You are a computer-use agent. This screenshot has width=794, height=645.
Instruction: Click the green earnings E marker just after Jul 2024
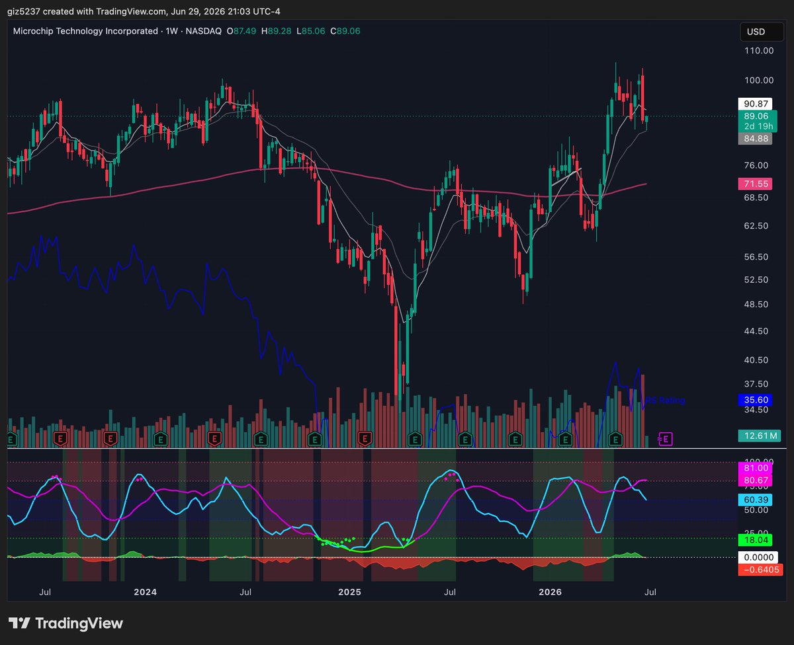261,438
